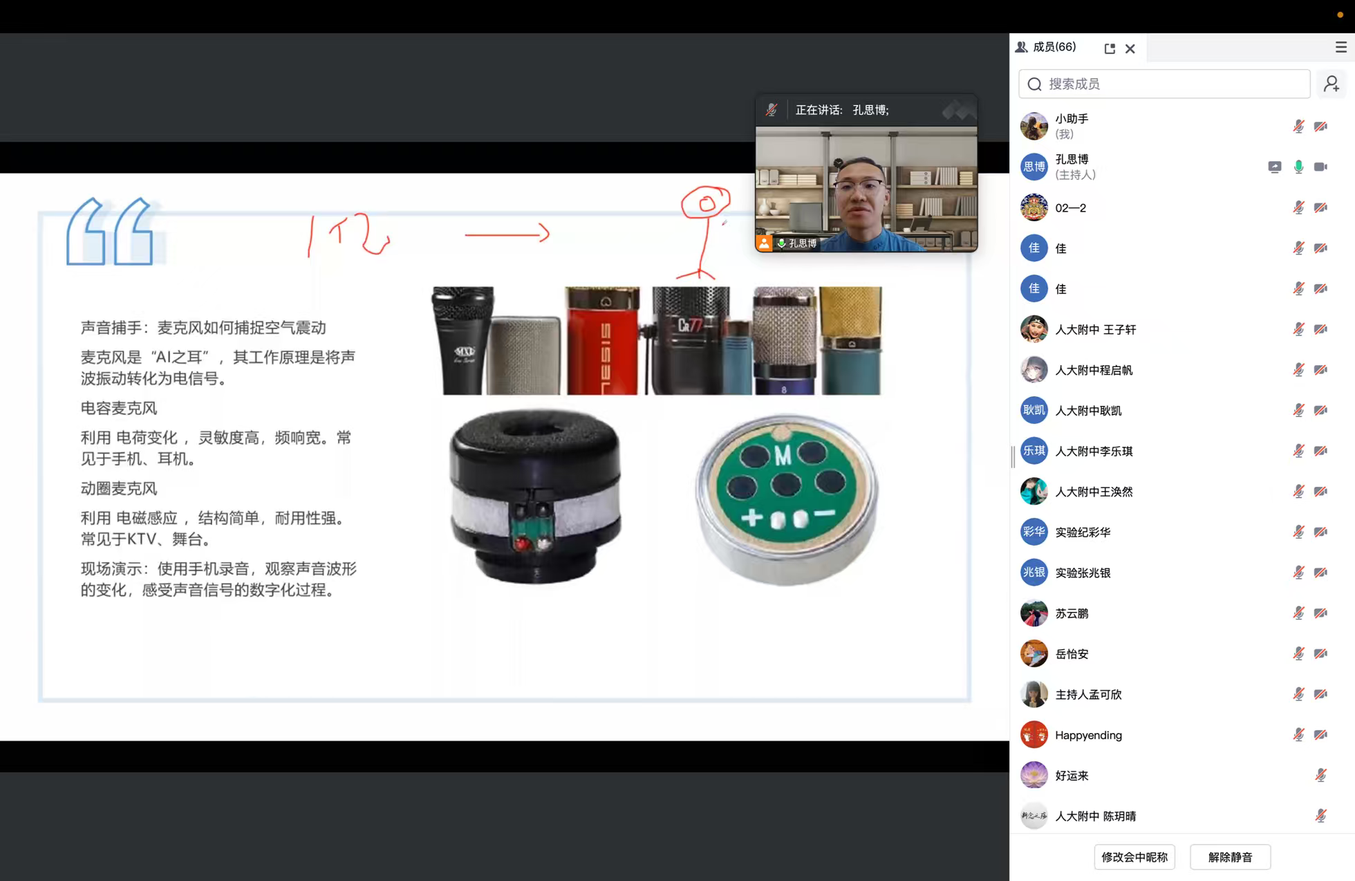Click 孔思博's green microphone icon
The height and width of the screenshot is (881, 1355).
point(1298,167)
